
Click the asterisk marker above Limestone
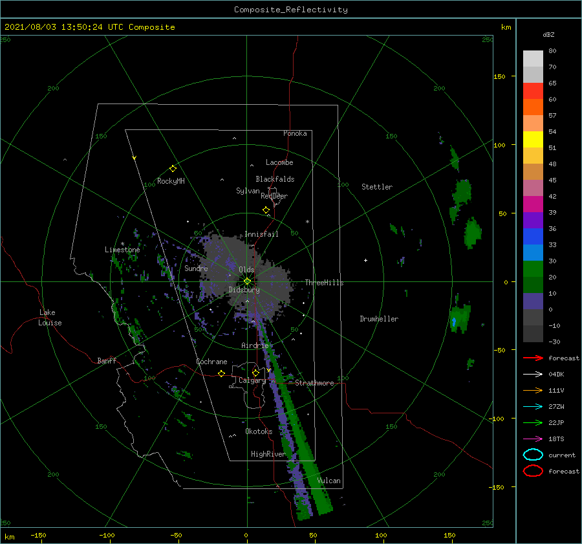[122, 244]
